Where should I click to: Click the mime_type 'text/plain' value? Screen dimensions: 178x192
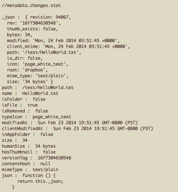(x=51, y=76)
